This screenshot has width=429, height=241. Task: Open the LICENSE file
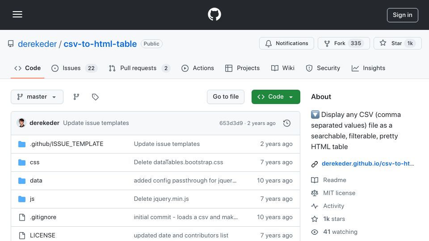point(42,235)
